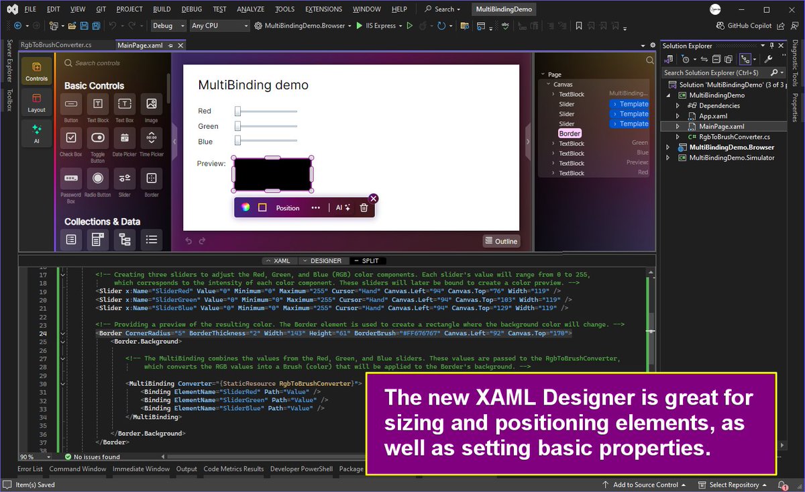Pick the Border control icon
Image resolution: width=805 pixels, height=492 pixels.
(x=151, y=178)
